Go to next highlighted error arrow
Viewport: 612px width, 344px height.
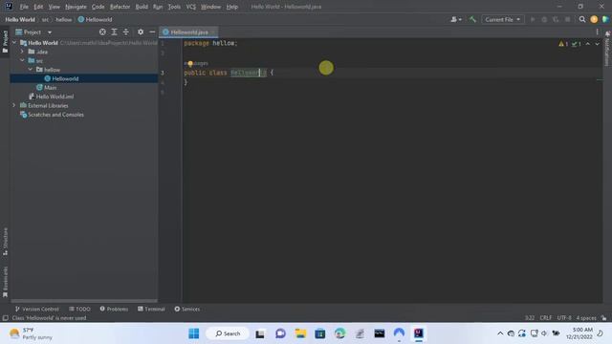597,44
